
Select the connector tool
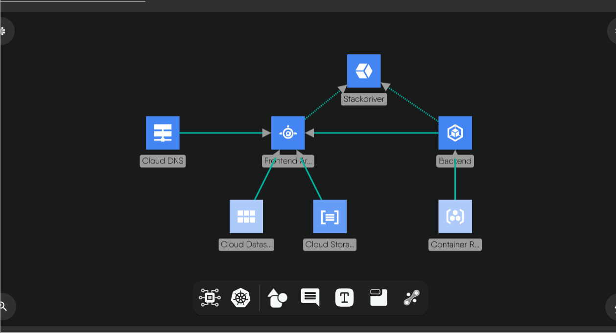click(x=411, y=297)
